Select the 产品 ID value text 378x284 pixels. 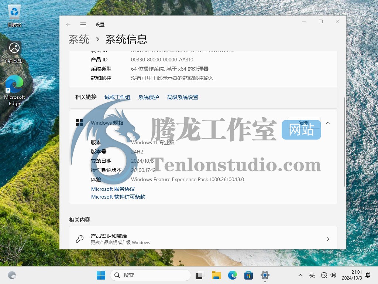pyautogui.click(x=162, y=60)
